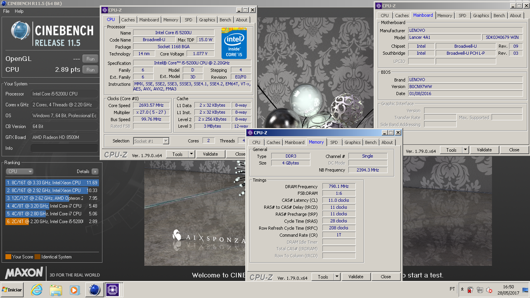
Task: Open Cinebench Help menu
Action: (x=19, y=11)
